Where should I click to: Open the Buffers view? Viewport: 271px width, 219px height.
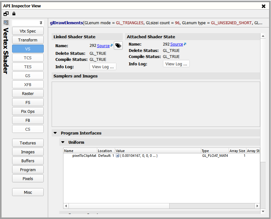[x=28, y=161]
